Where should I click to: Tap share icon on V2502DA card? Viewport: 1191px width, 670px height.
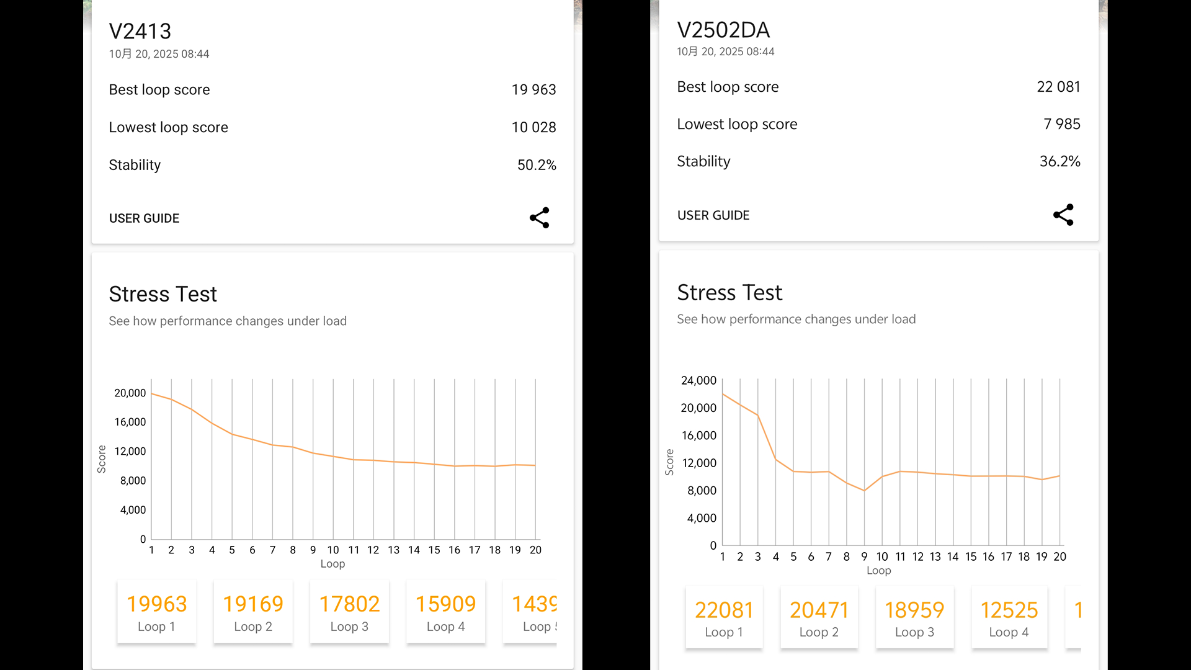pyautogui.click(x=1063, y=215)
